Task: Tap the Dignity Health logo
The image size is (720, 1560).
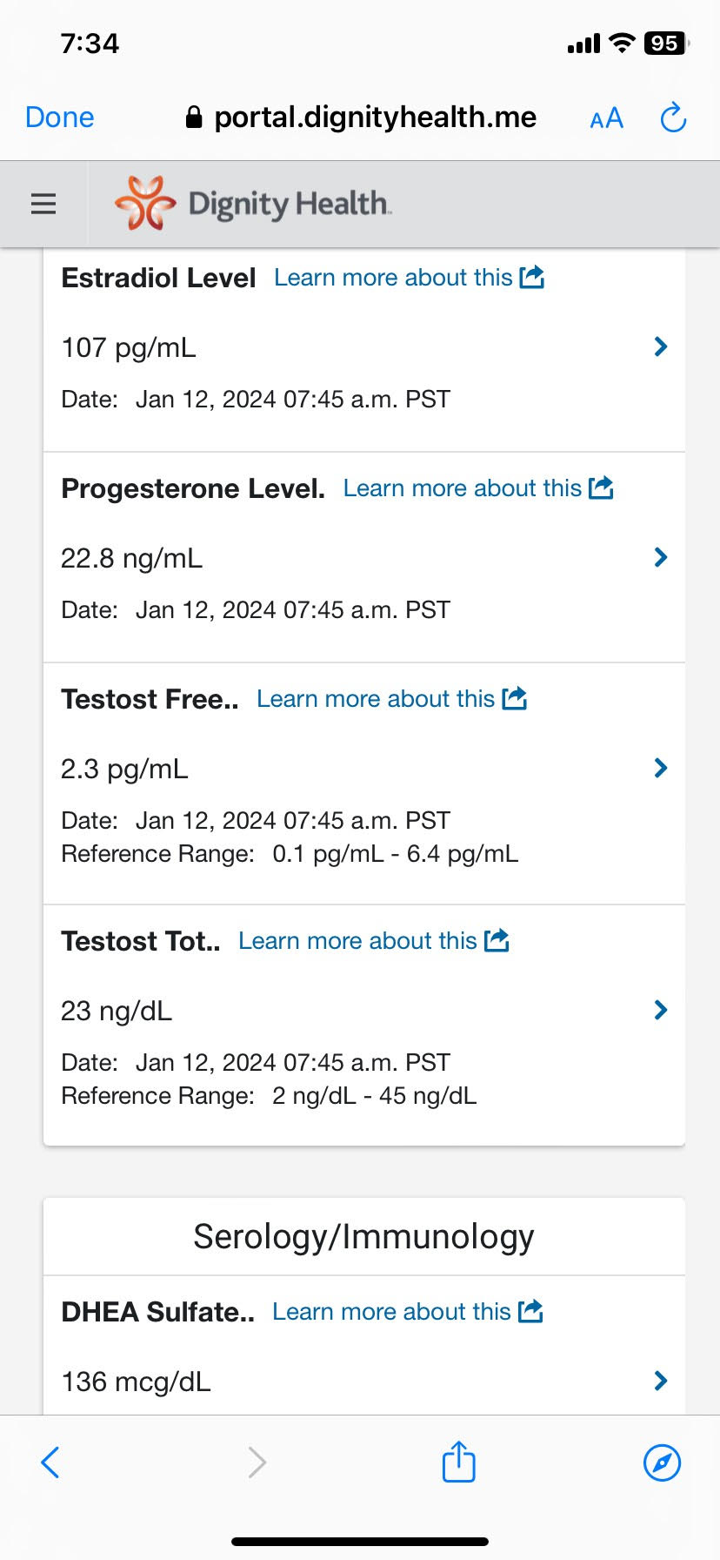Action: (253, 204)
